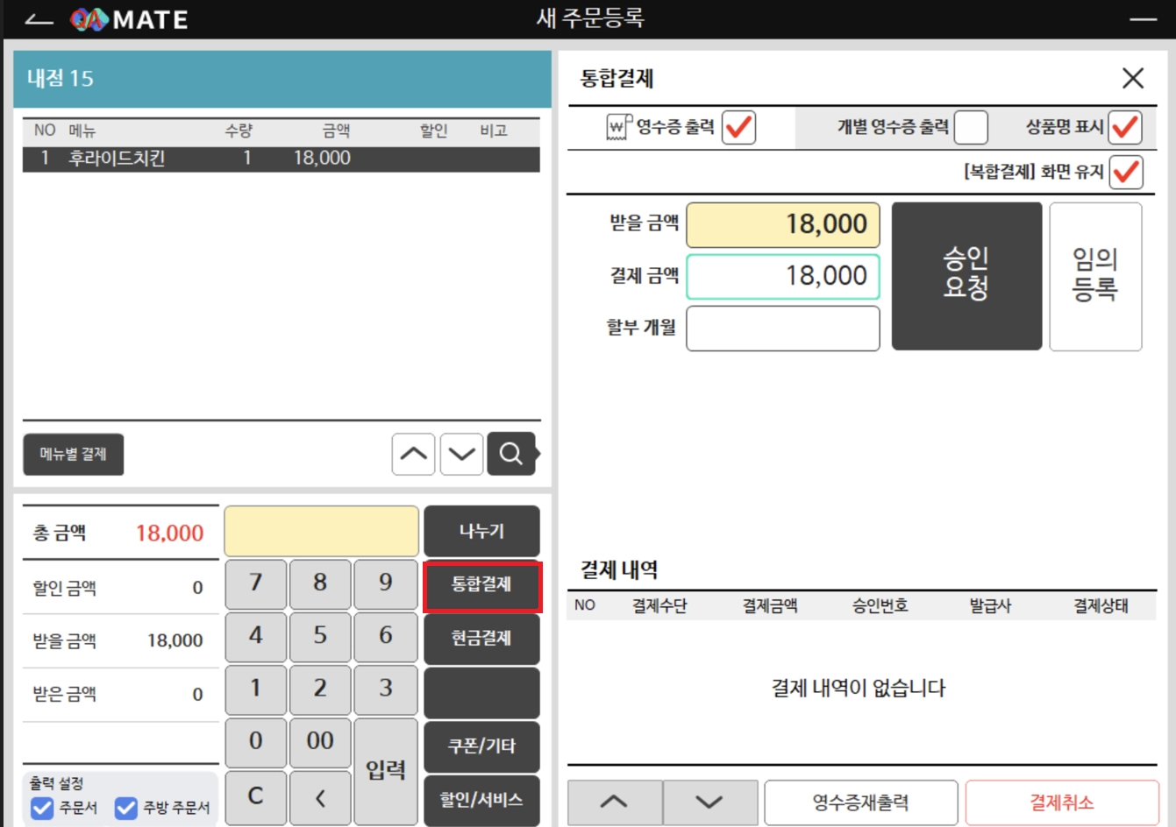Click the empty 할부 개월 input field
1176x827 pixels.
pyautogui.click(x=783, y=328)
